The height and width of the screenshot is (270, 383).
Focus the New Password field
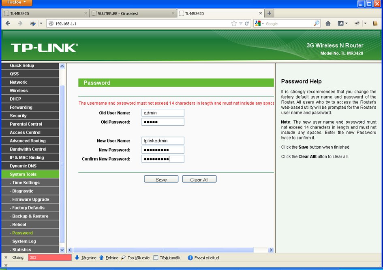tap(163, 150)
